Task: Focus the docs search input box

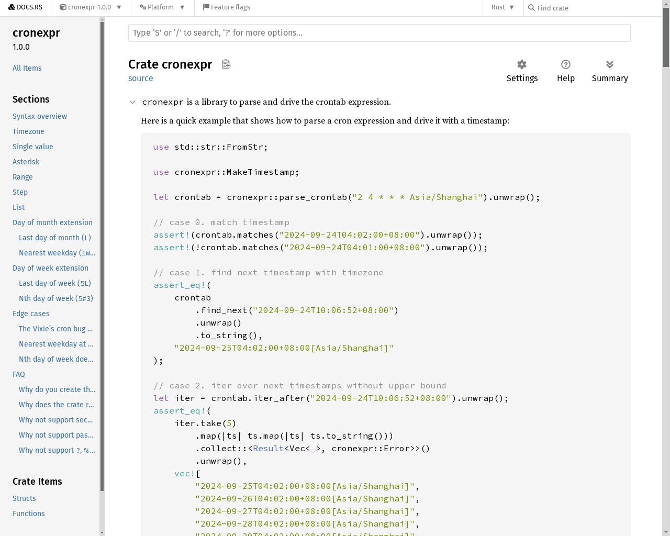Action: (x=379, y=33)
